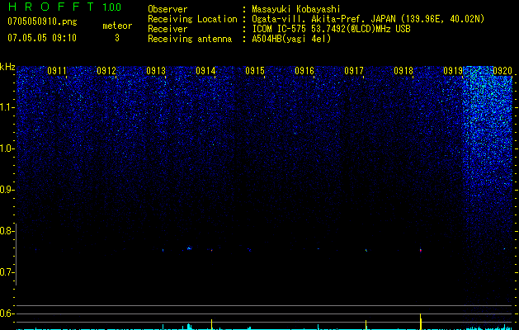The image size is (519, 330).
Task: Click the 'Receiving Location' label
Action: click(192, 19)
